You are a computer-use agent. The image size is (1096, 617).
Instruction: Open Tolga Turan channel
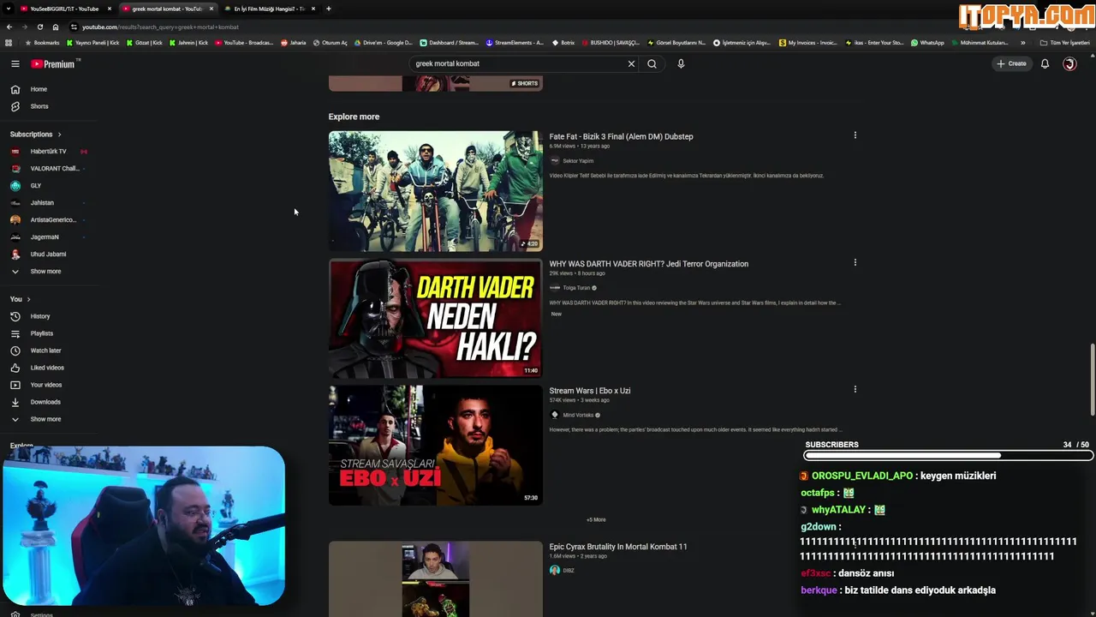click(575, 288)
